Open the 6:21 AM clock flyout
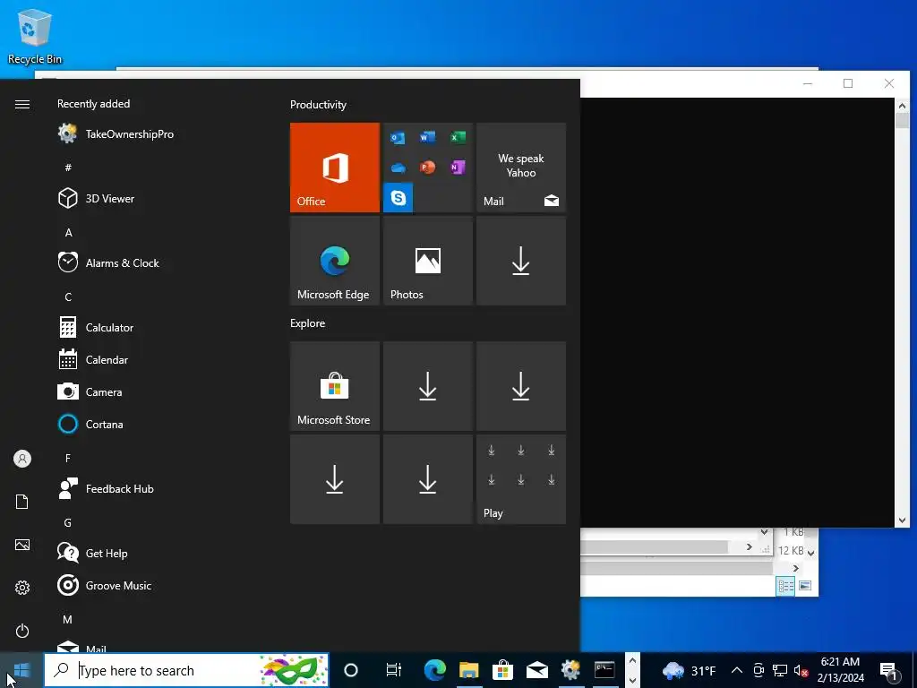The width and height of the screenshot is (917, 688). 840,670
